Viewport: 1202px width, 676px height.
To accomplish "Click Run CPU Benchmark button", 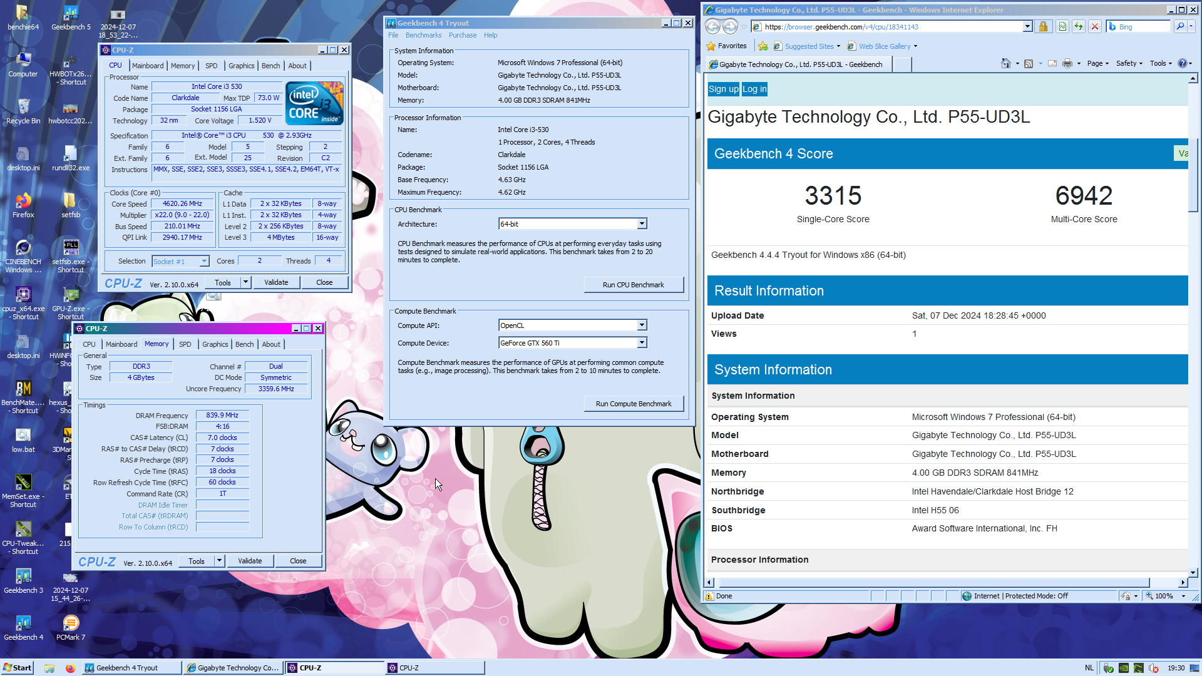I will coord(634,285).
